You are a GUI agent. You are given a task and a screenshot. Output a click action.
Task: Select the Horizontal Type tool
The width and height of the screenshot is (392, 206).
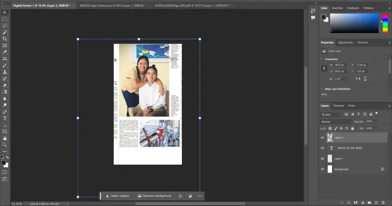pos(5,118)
